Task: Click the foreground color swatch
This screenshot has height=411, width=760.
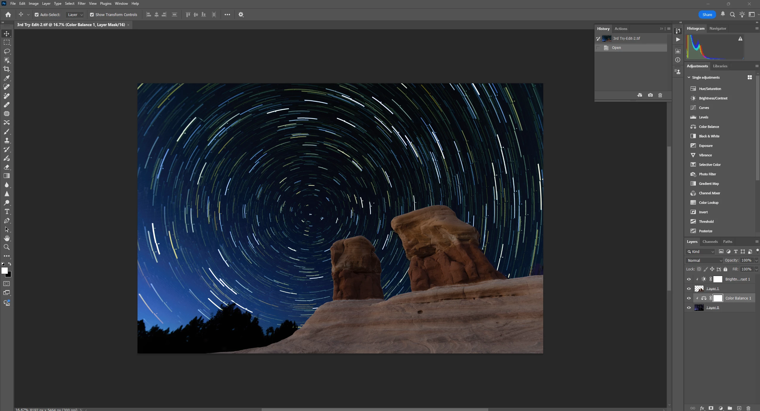Action: click(4, 270)
